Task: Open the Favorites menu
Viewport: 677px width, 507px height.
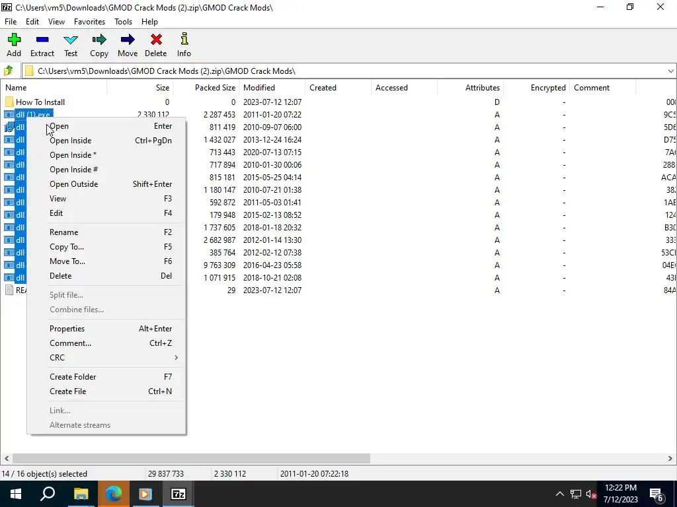Action: 89,22
